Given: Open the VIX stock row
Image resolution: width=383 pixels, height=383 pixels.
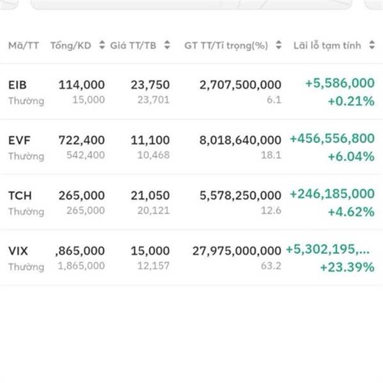Looking at the screenshot, I should click(x=191, y=258).
